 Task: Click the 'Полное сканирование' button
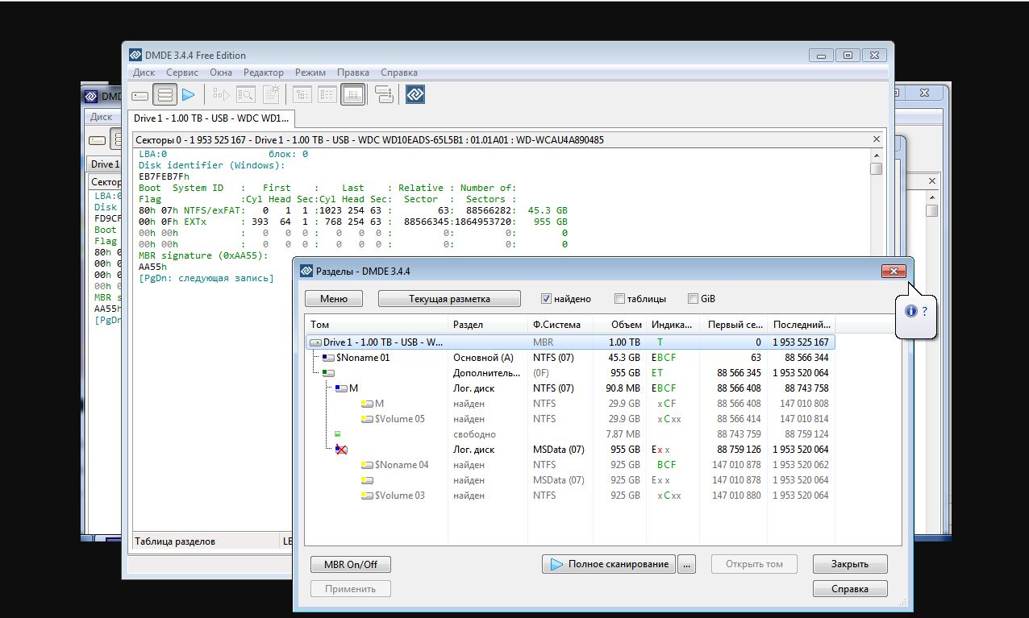pos(609,564)
